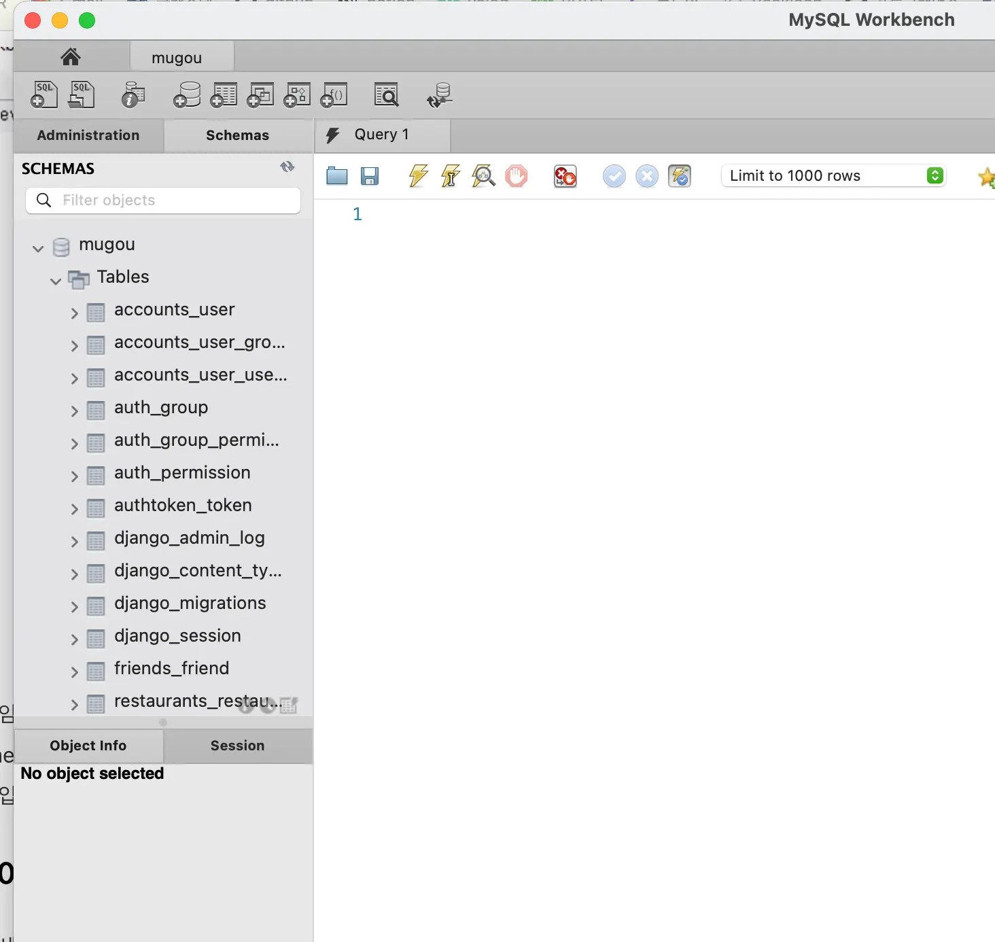Viewport: 995px width, 942px height.
Task: Expand the accounts_user table
Action: click(75, 313)
